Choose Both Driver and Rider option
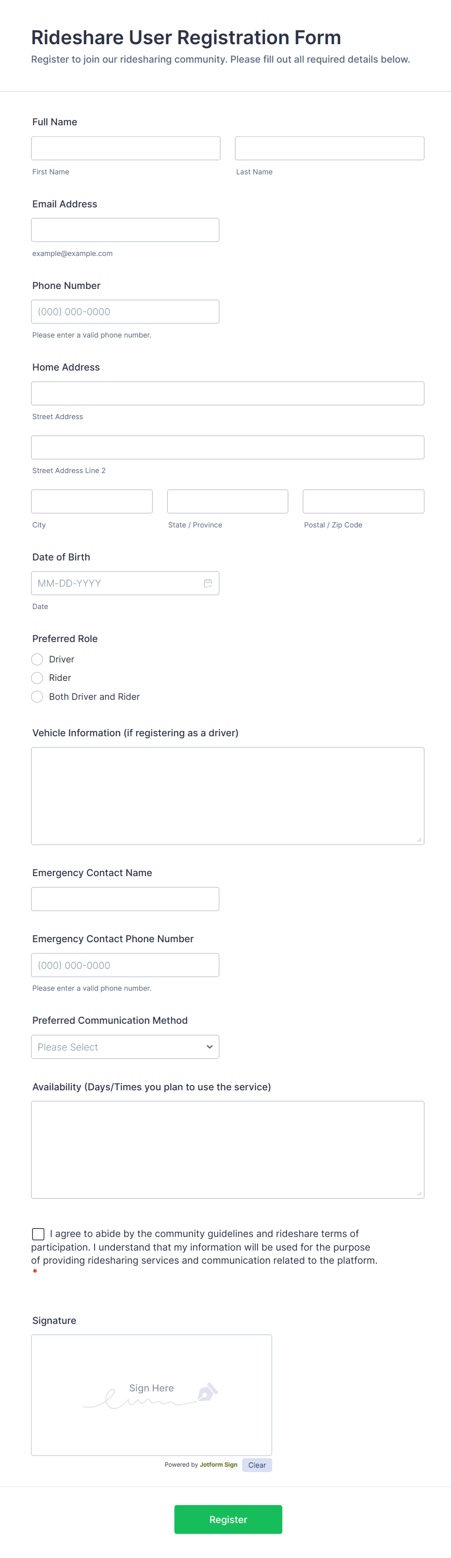Image resolution: width=451 pixels, height=1558 pixels. [37, 697]
